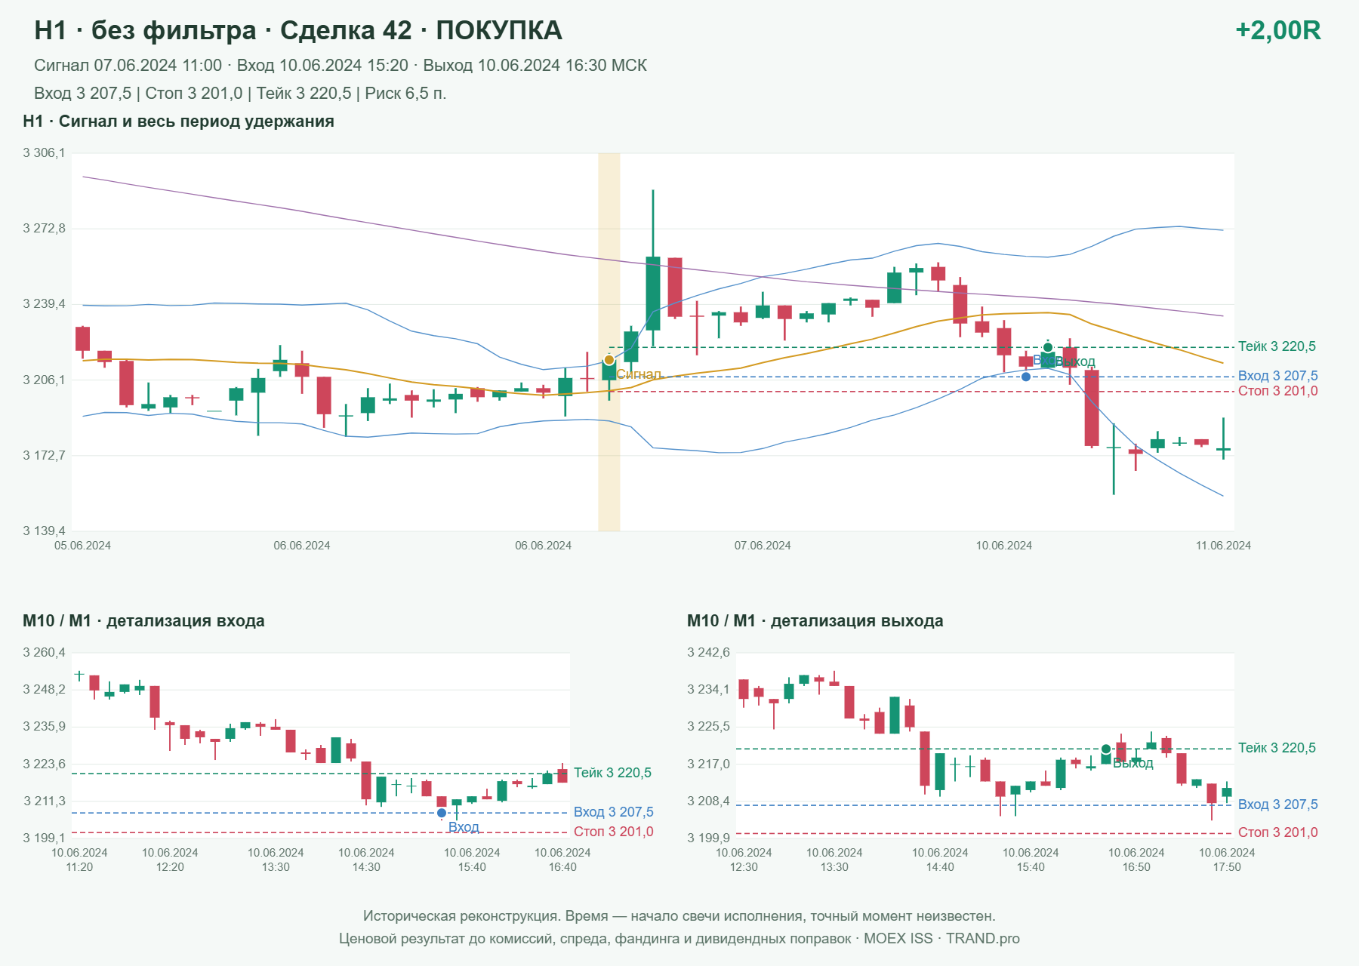Image resolution: width=1359 pixels, height=966 pixels.
Task: Click the title 'H1 · без фильтра · Сделка 42 · ПОКУПКА'
Action: point(298,30)
